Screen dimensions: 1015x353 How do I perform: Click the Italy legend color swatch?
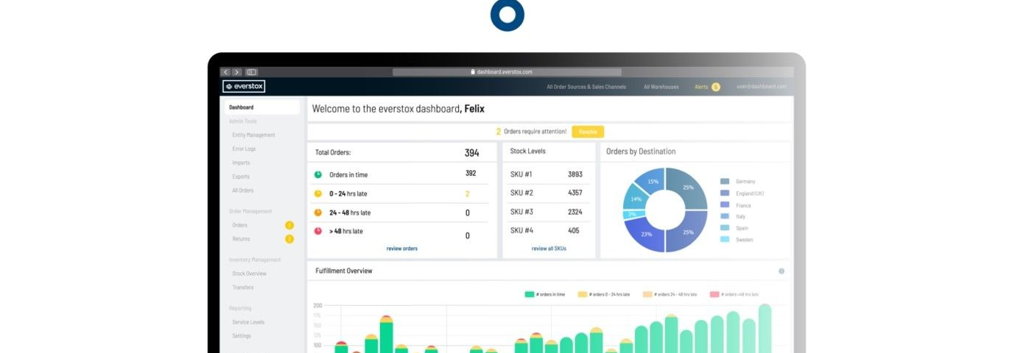[725, 216]
